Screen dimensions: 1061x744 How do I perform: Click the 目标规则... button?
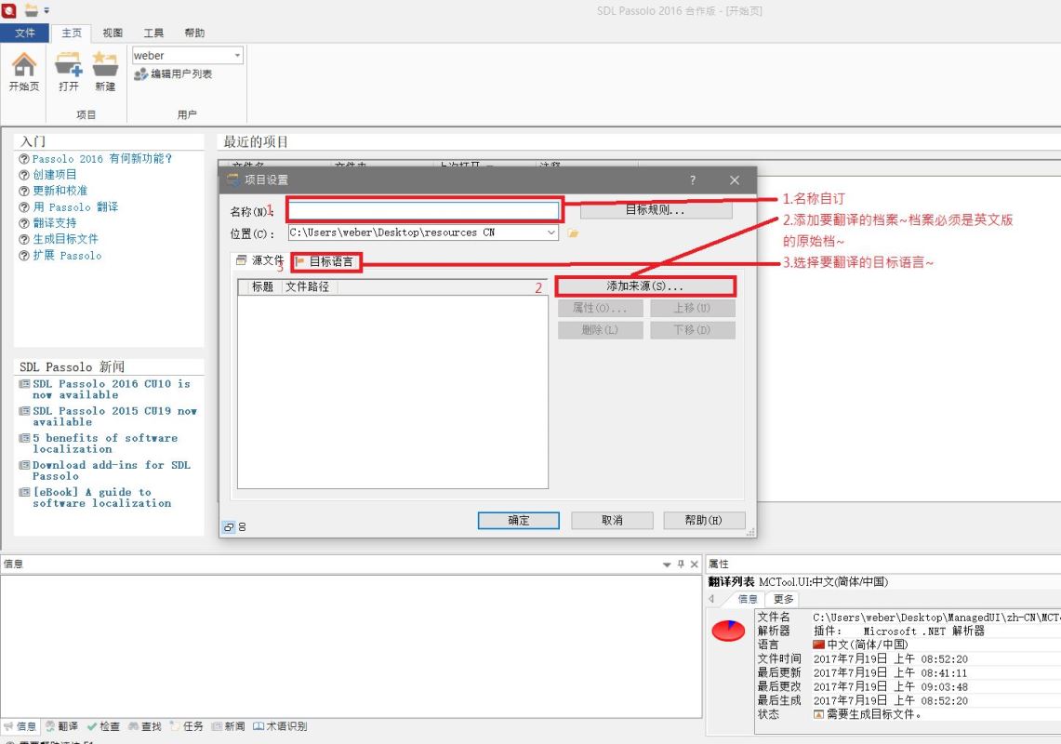(656, 210)
